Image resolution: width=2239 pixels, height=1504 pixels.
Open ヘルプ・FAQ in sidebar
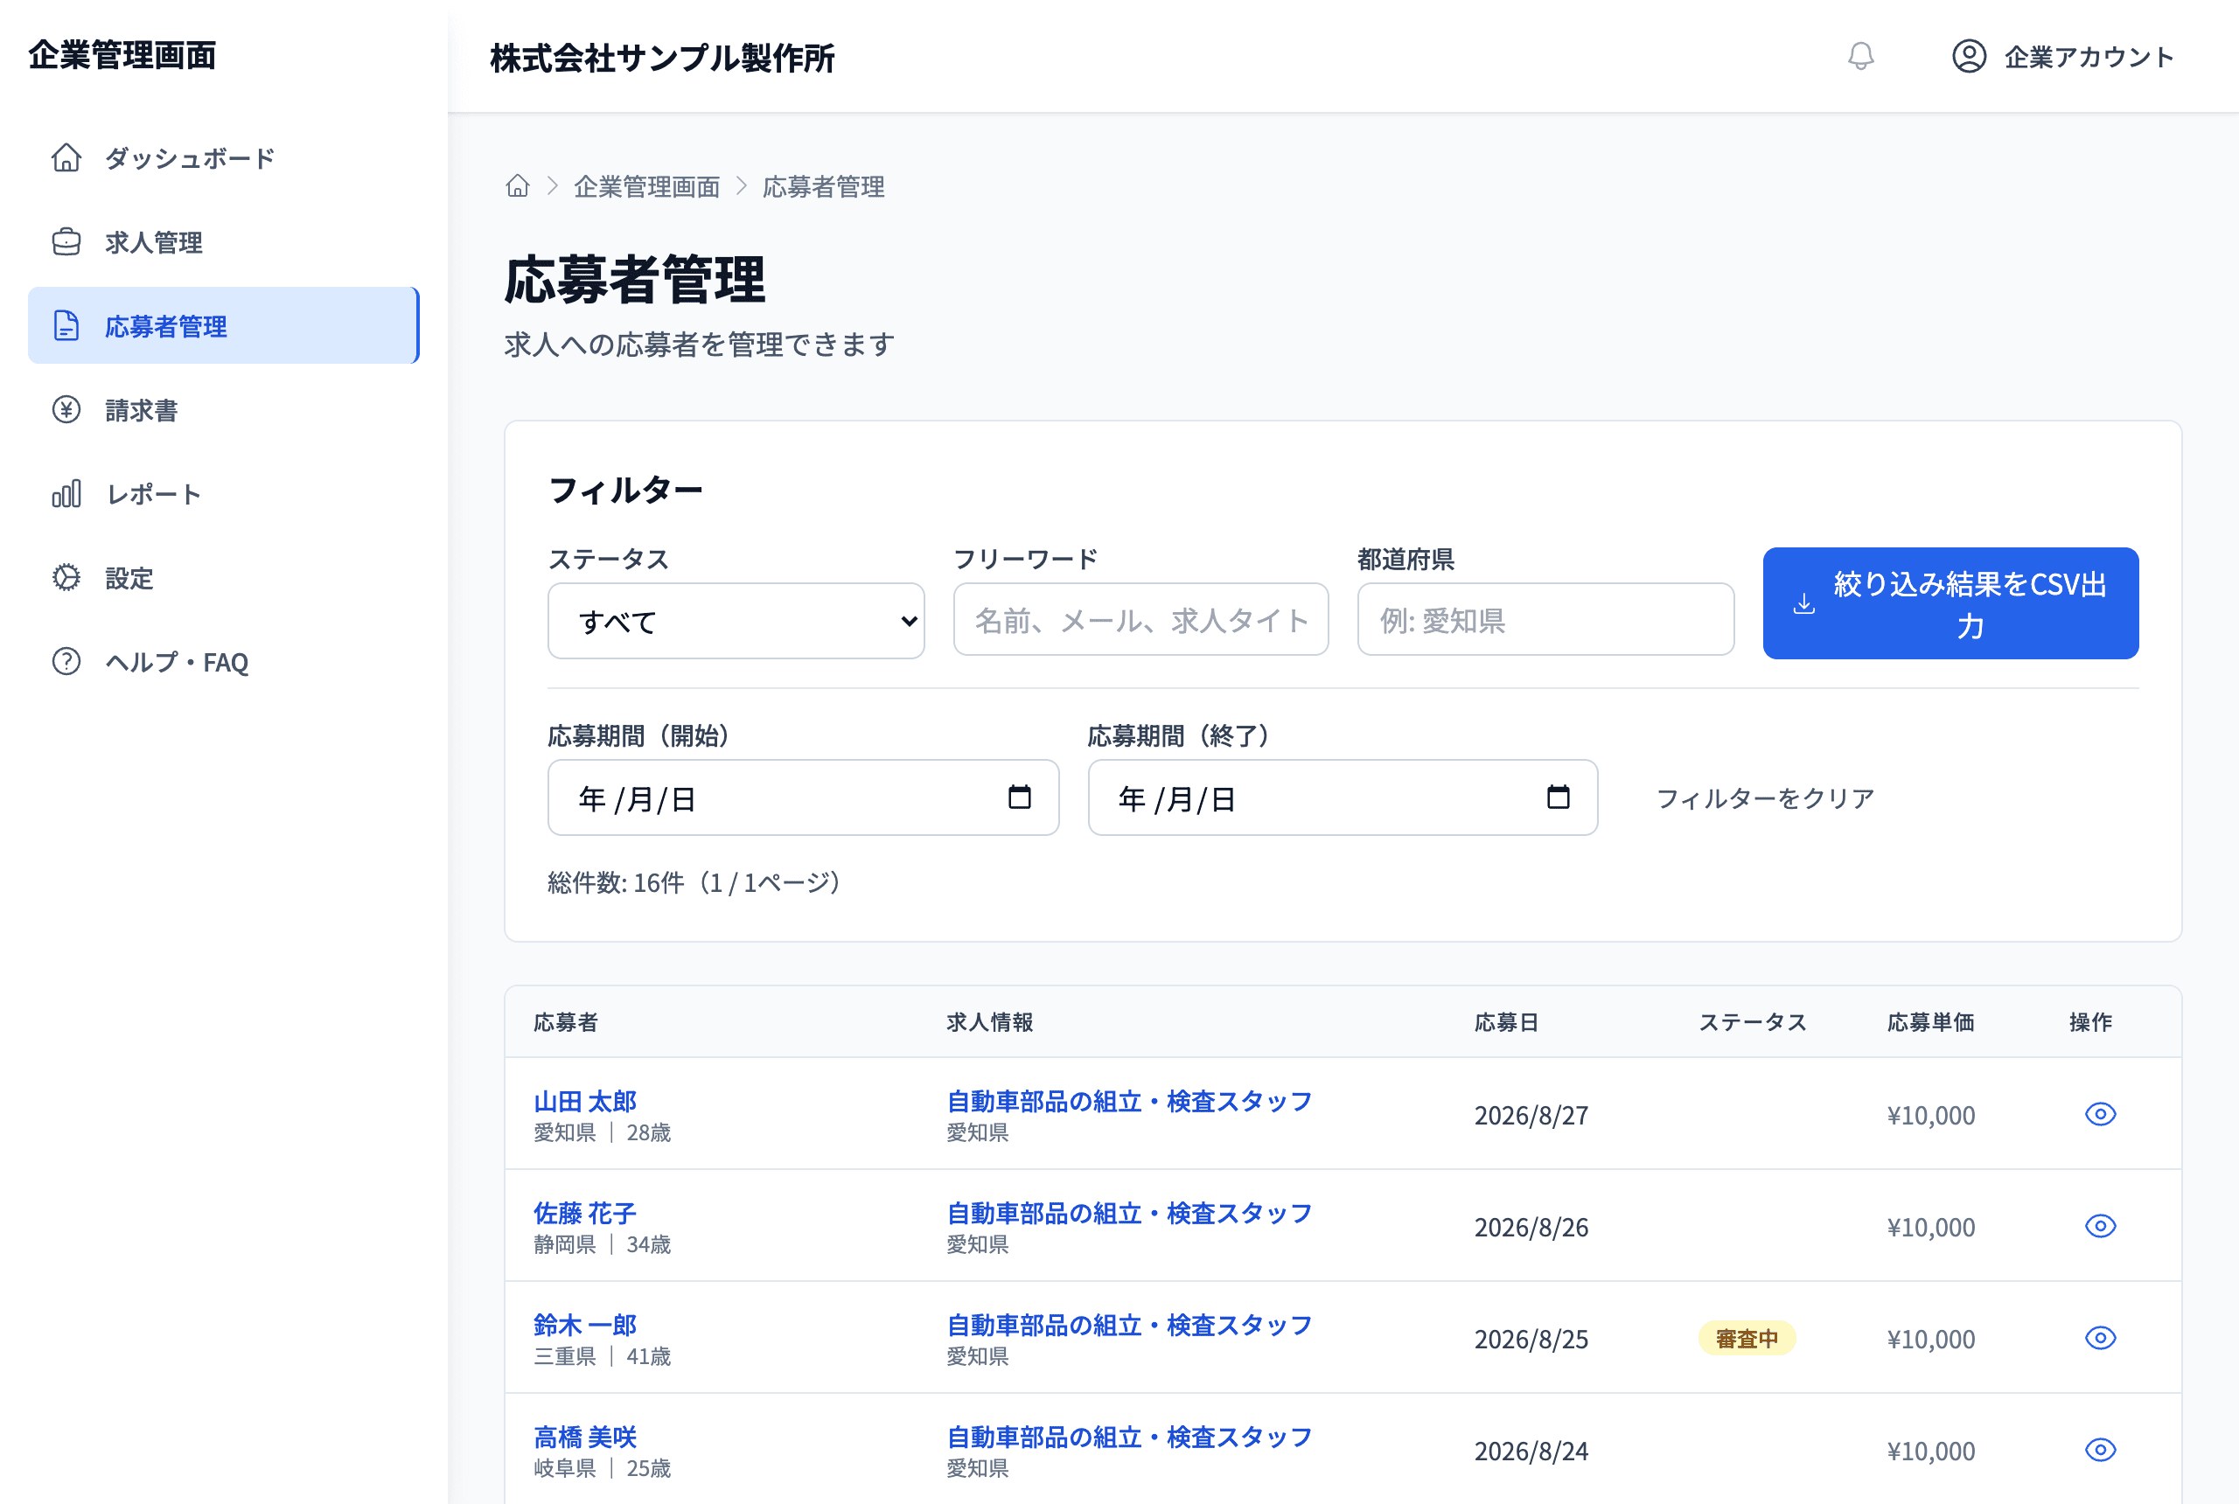pos(224,662)
